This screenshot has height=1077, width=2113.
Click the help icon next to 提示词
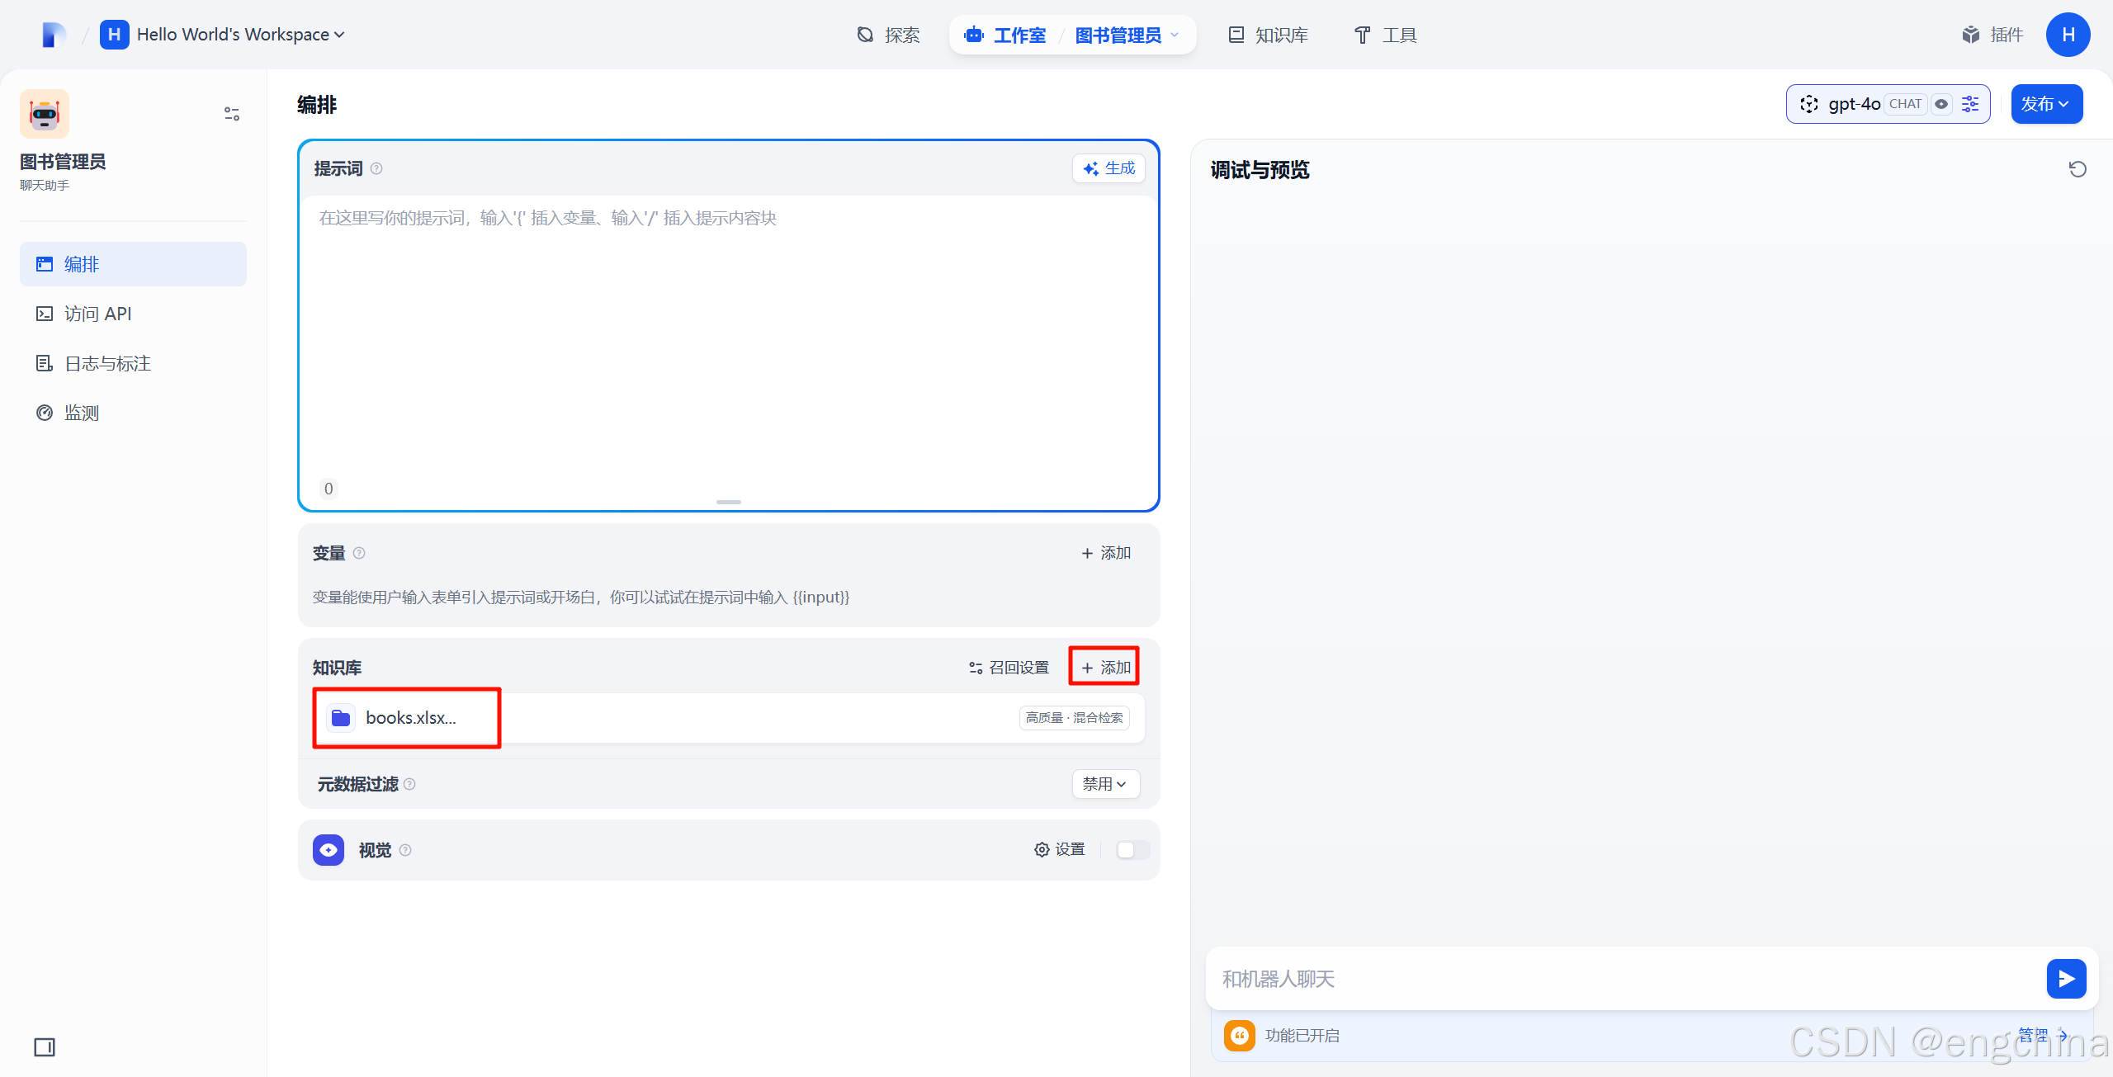click(x=376, y=168)
